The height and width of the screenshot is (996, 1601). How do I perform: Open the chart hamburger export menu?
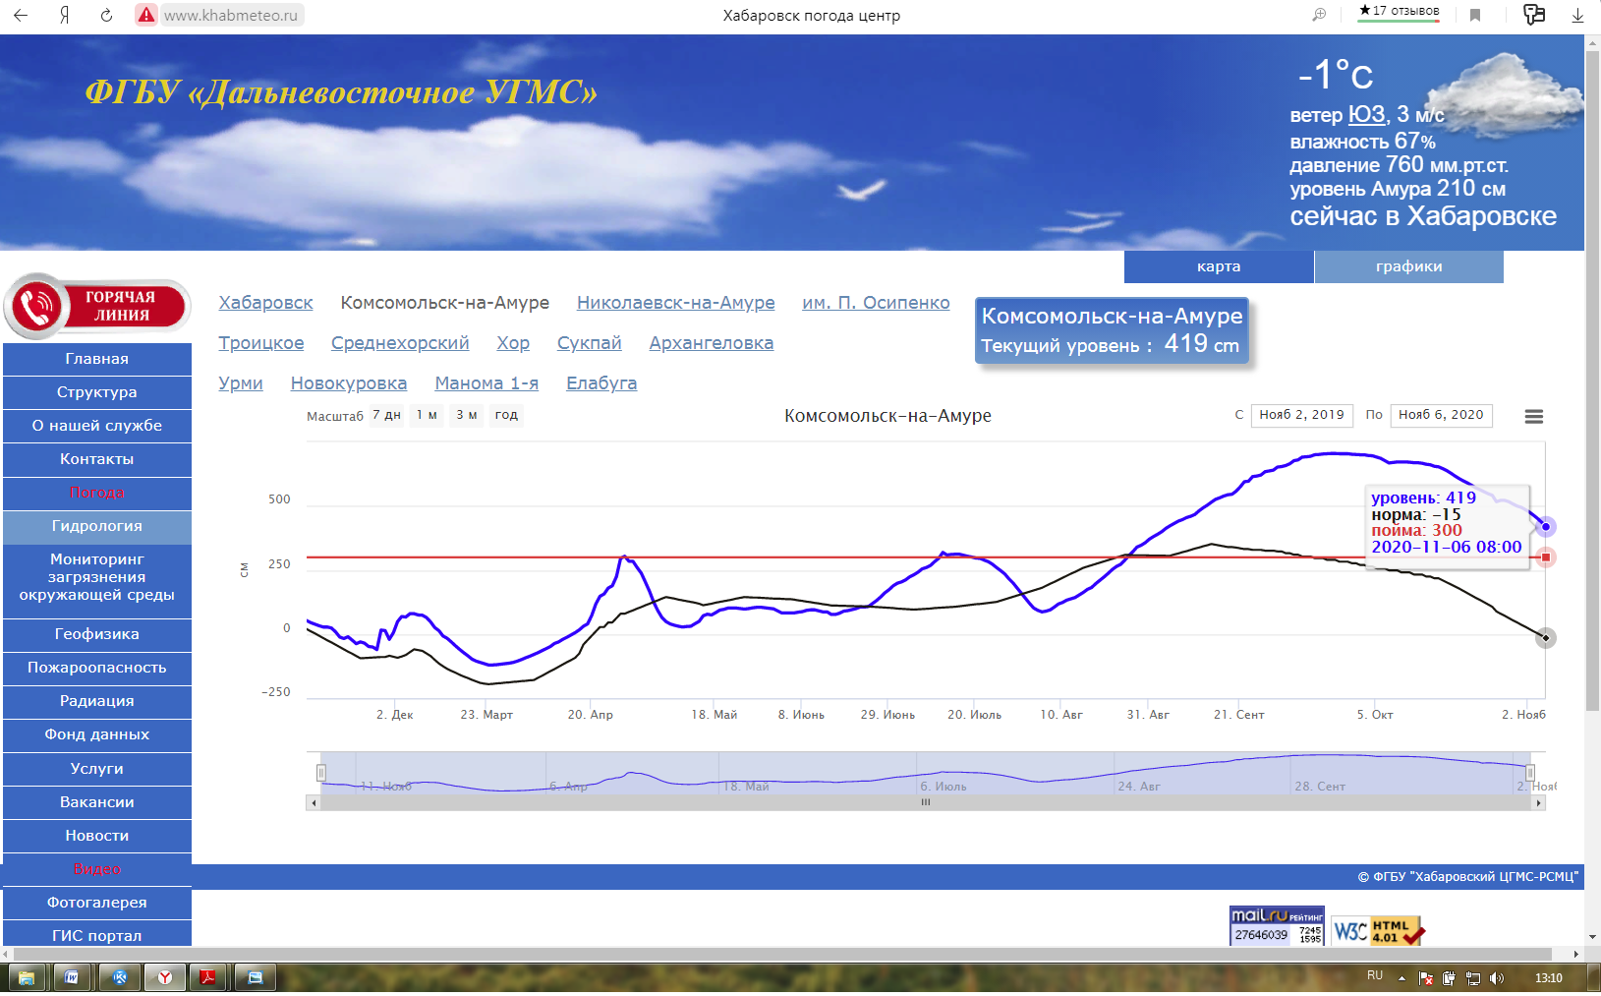(1533, 416)
